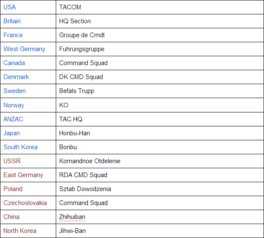Click the Britain country link
This screenshot has width=264, height=238.
click(12, 21)
